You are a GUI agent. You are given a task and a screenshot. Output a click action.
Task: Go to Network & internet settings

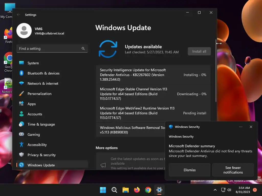pos(52,83)
